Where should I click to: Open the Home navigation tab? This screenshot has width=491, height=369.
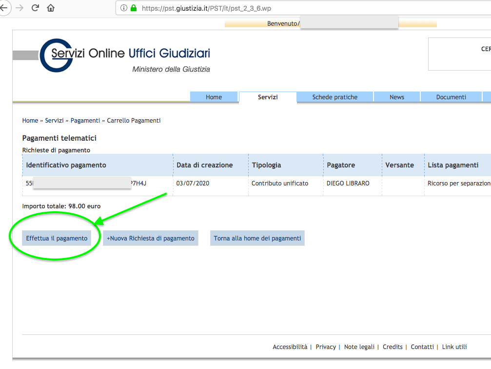coord(214,97)
